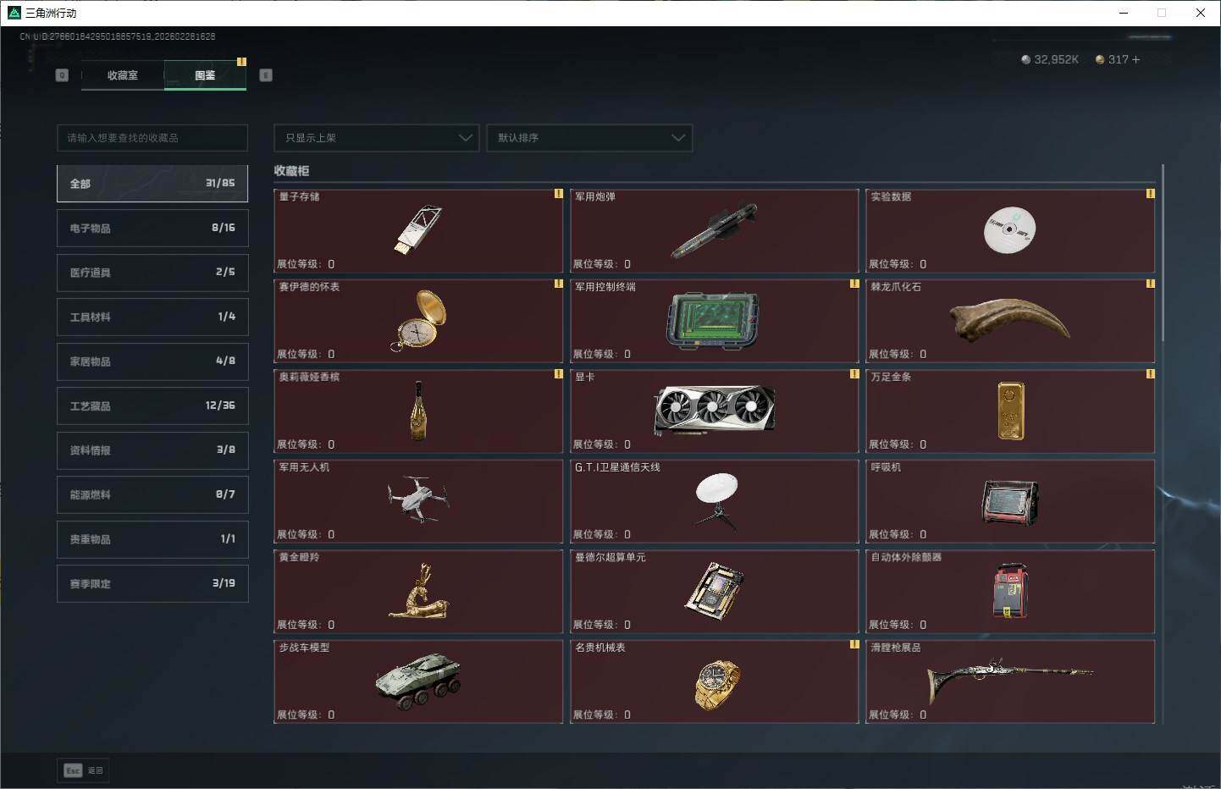
Task: Open the 家居物品 category
Action: pyautogui.click(x=152, y=361)
